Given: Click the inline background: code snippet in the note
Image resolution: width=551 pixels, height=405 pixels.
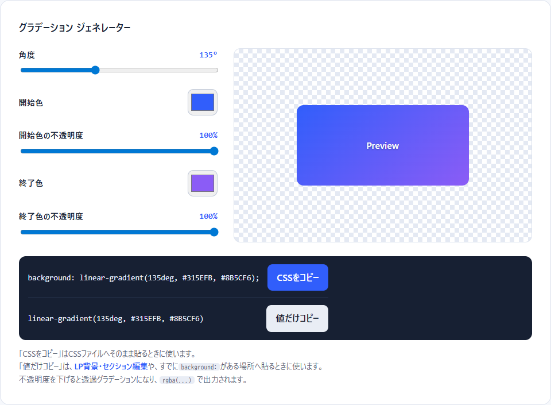Looking at the screenshot, I should pyautogui.click(x=199, y=367).
